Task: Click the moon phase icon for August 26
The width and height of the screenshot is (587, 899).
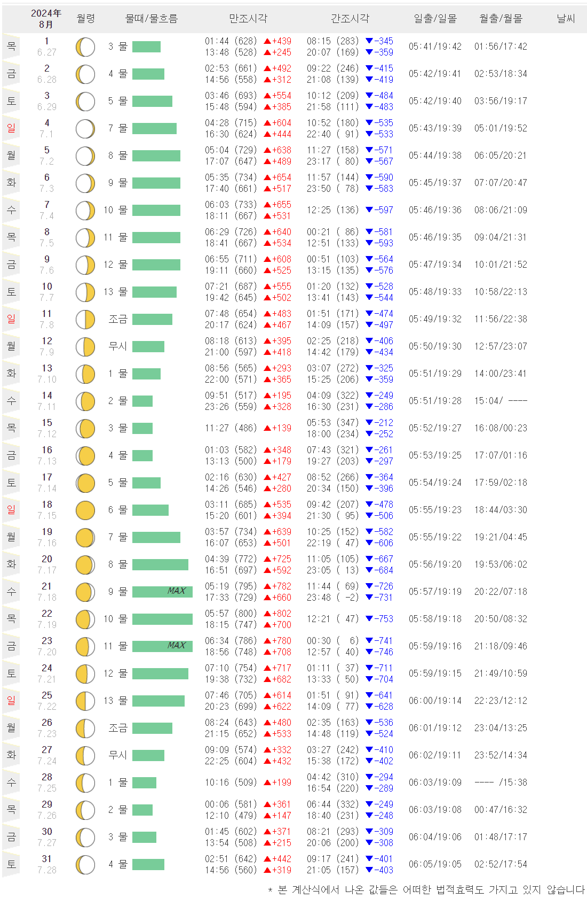Action: tap(85, 728)
